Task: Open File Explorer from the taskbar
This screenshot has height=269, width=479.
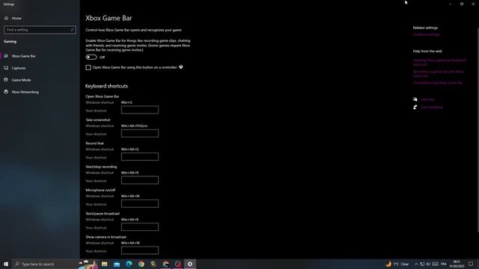Action: coord(105,264)
